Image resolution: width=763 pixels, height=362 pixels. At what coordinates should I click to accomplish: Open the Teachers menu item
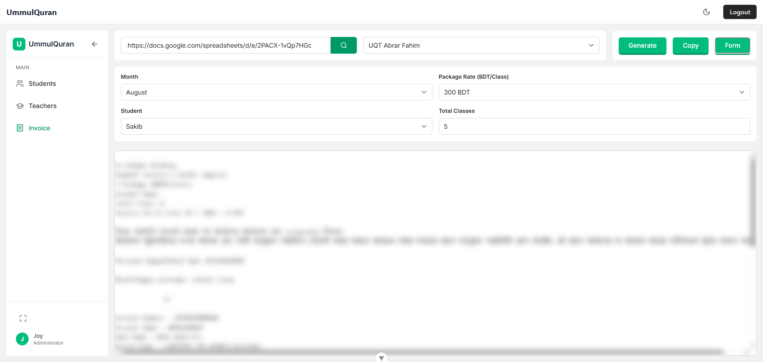(x=43, y=106)
